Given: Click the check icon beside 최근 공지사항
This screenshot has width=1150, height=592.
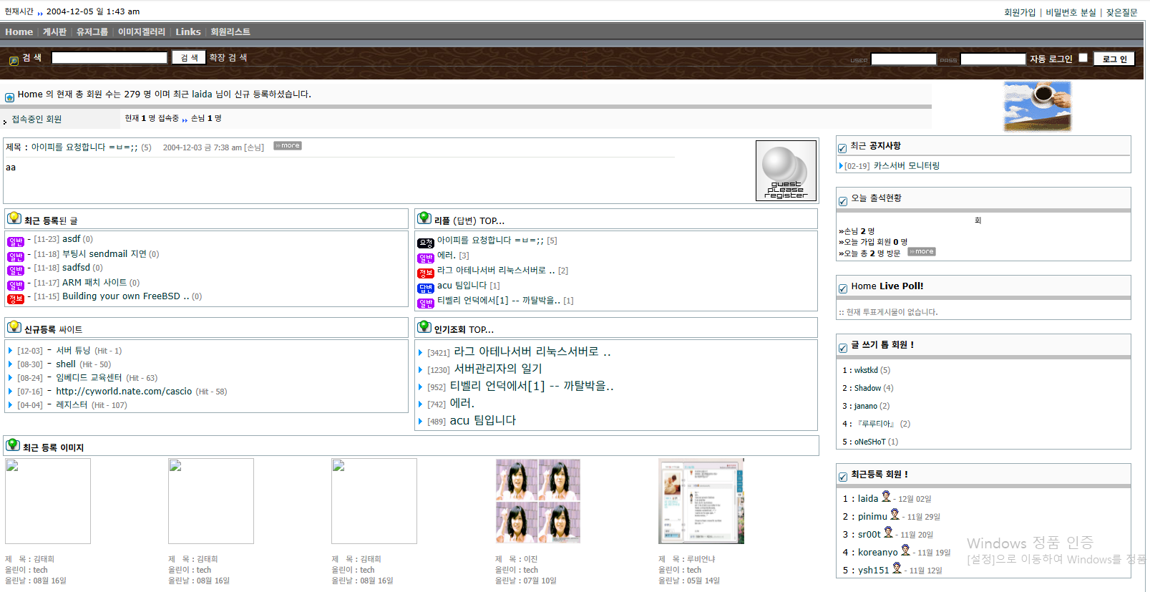Looking at the screenshot, I should point(842,148).
